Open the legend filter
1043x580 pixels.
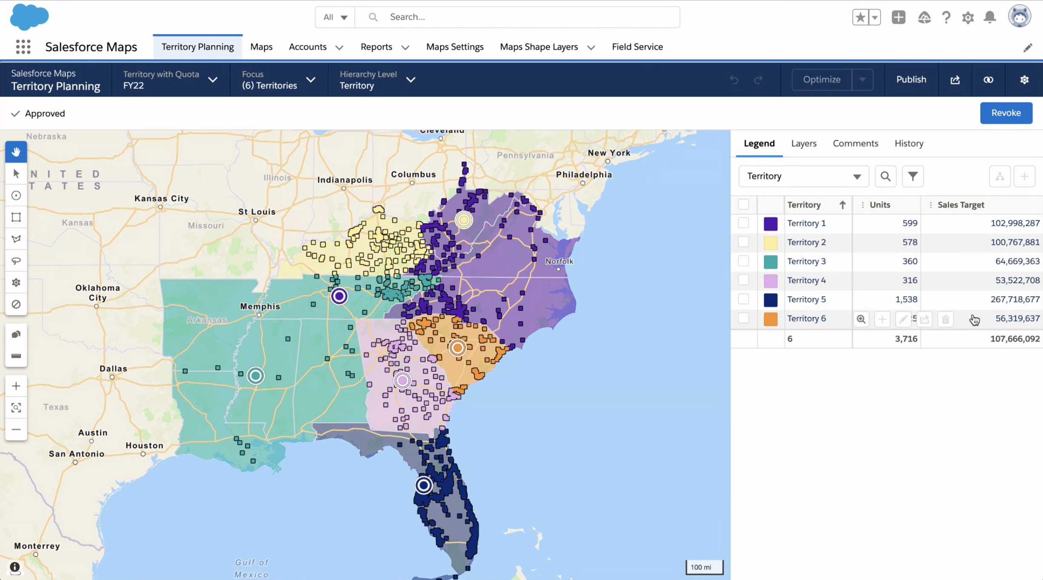coord(913,176)
